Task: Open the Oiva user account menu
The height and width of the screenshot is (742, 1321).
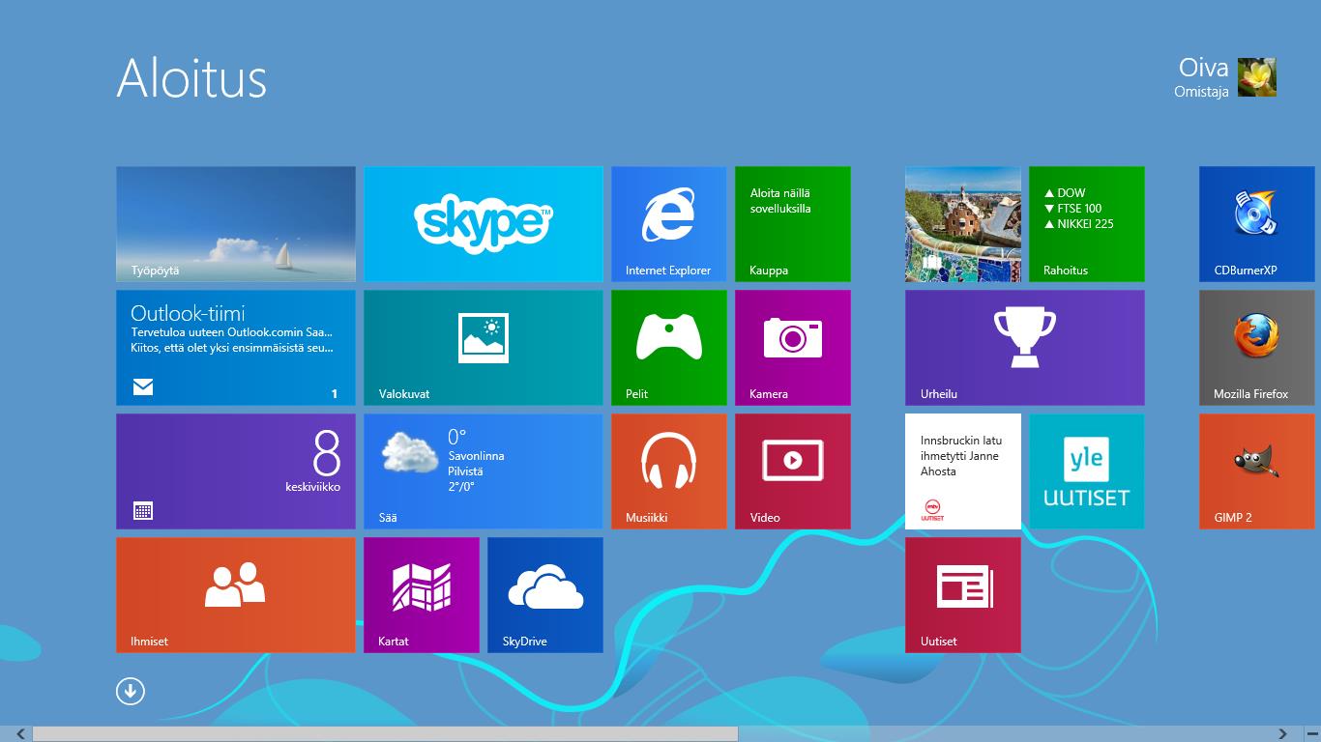Action: 1224,77
